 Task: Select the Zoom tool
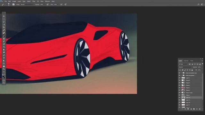pos(4,69)
